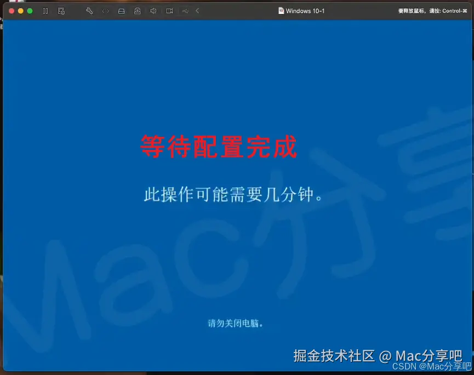Viewport: 474px width, 375px height.
Task: Take a snapshot of the Windows 10-1 VM
Action: click(x=61, y=10)
